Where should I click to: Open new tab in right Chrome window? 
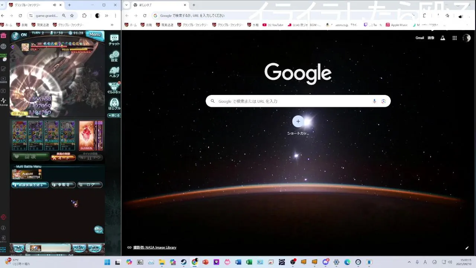pos(193,5)
